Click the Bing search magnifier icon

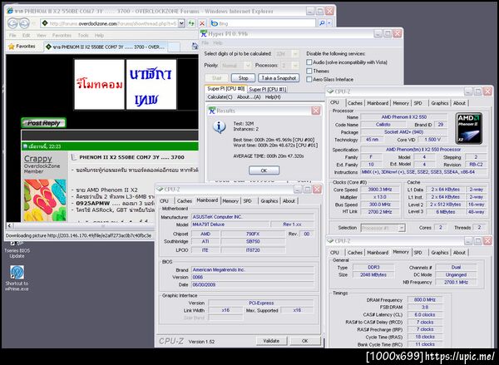point(322,23)
